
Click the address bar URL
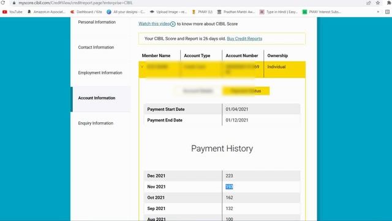click(x=75, y=2)
